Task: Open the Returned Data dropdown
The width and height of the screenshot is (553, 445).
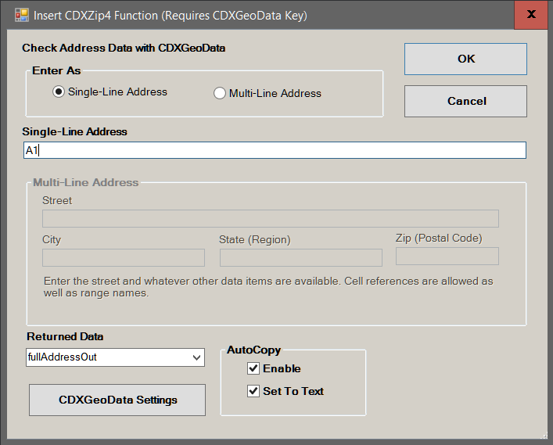Action: pos(115,357)
